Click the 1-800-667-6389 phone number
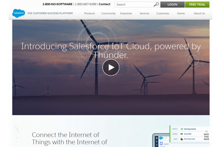The image size is (221, 147). (86, 4)
